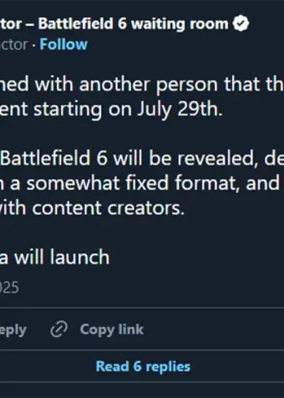Click the words 'Battlefield 6' in the tweet body

(x=54, y=159)
